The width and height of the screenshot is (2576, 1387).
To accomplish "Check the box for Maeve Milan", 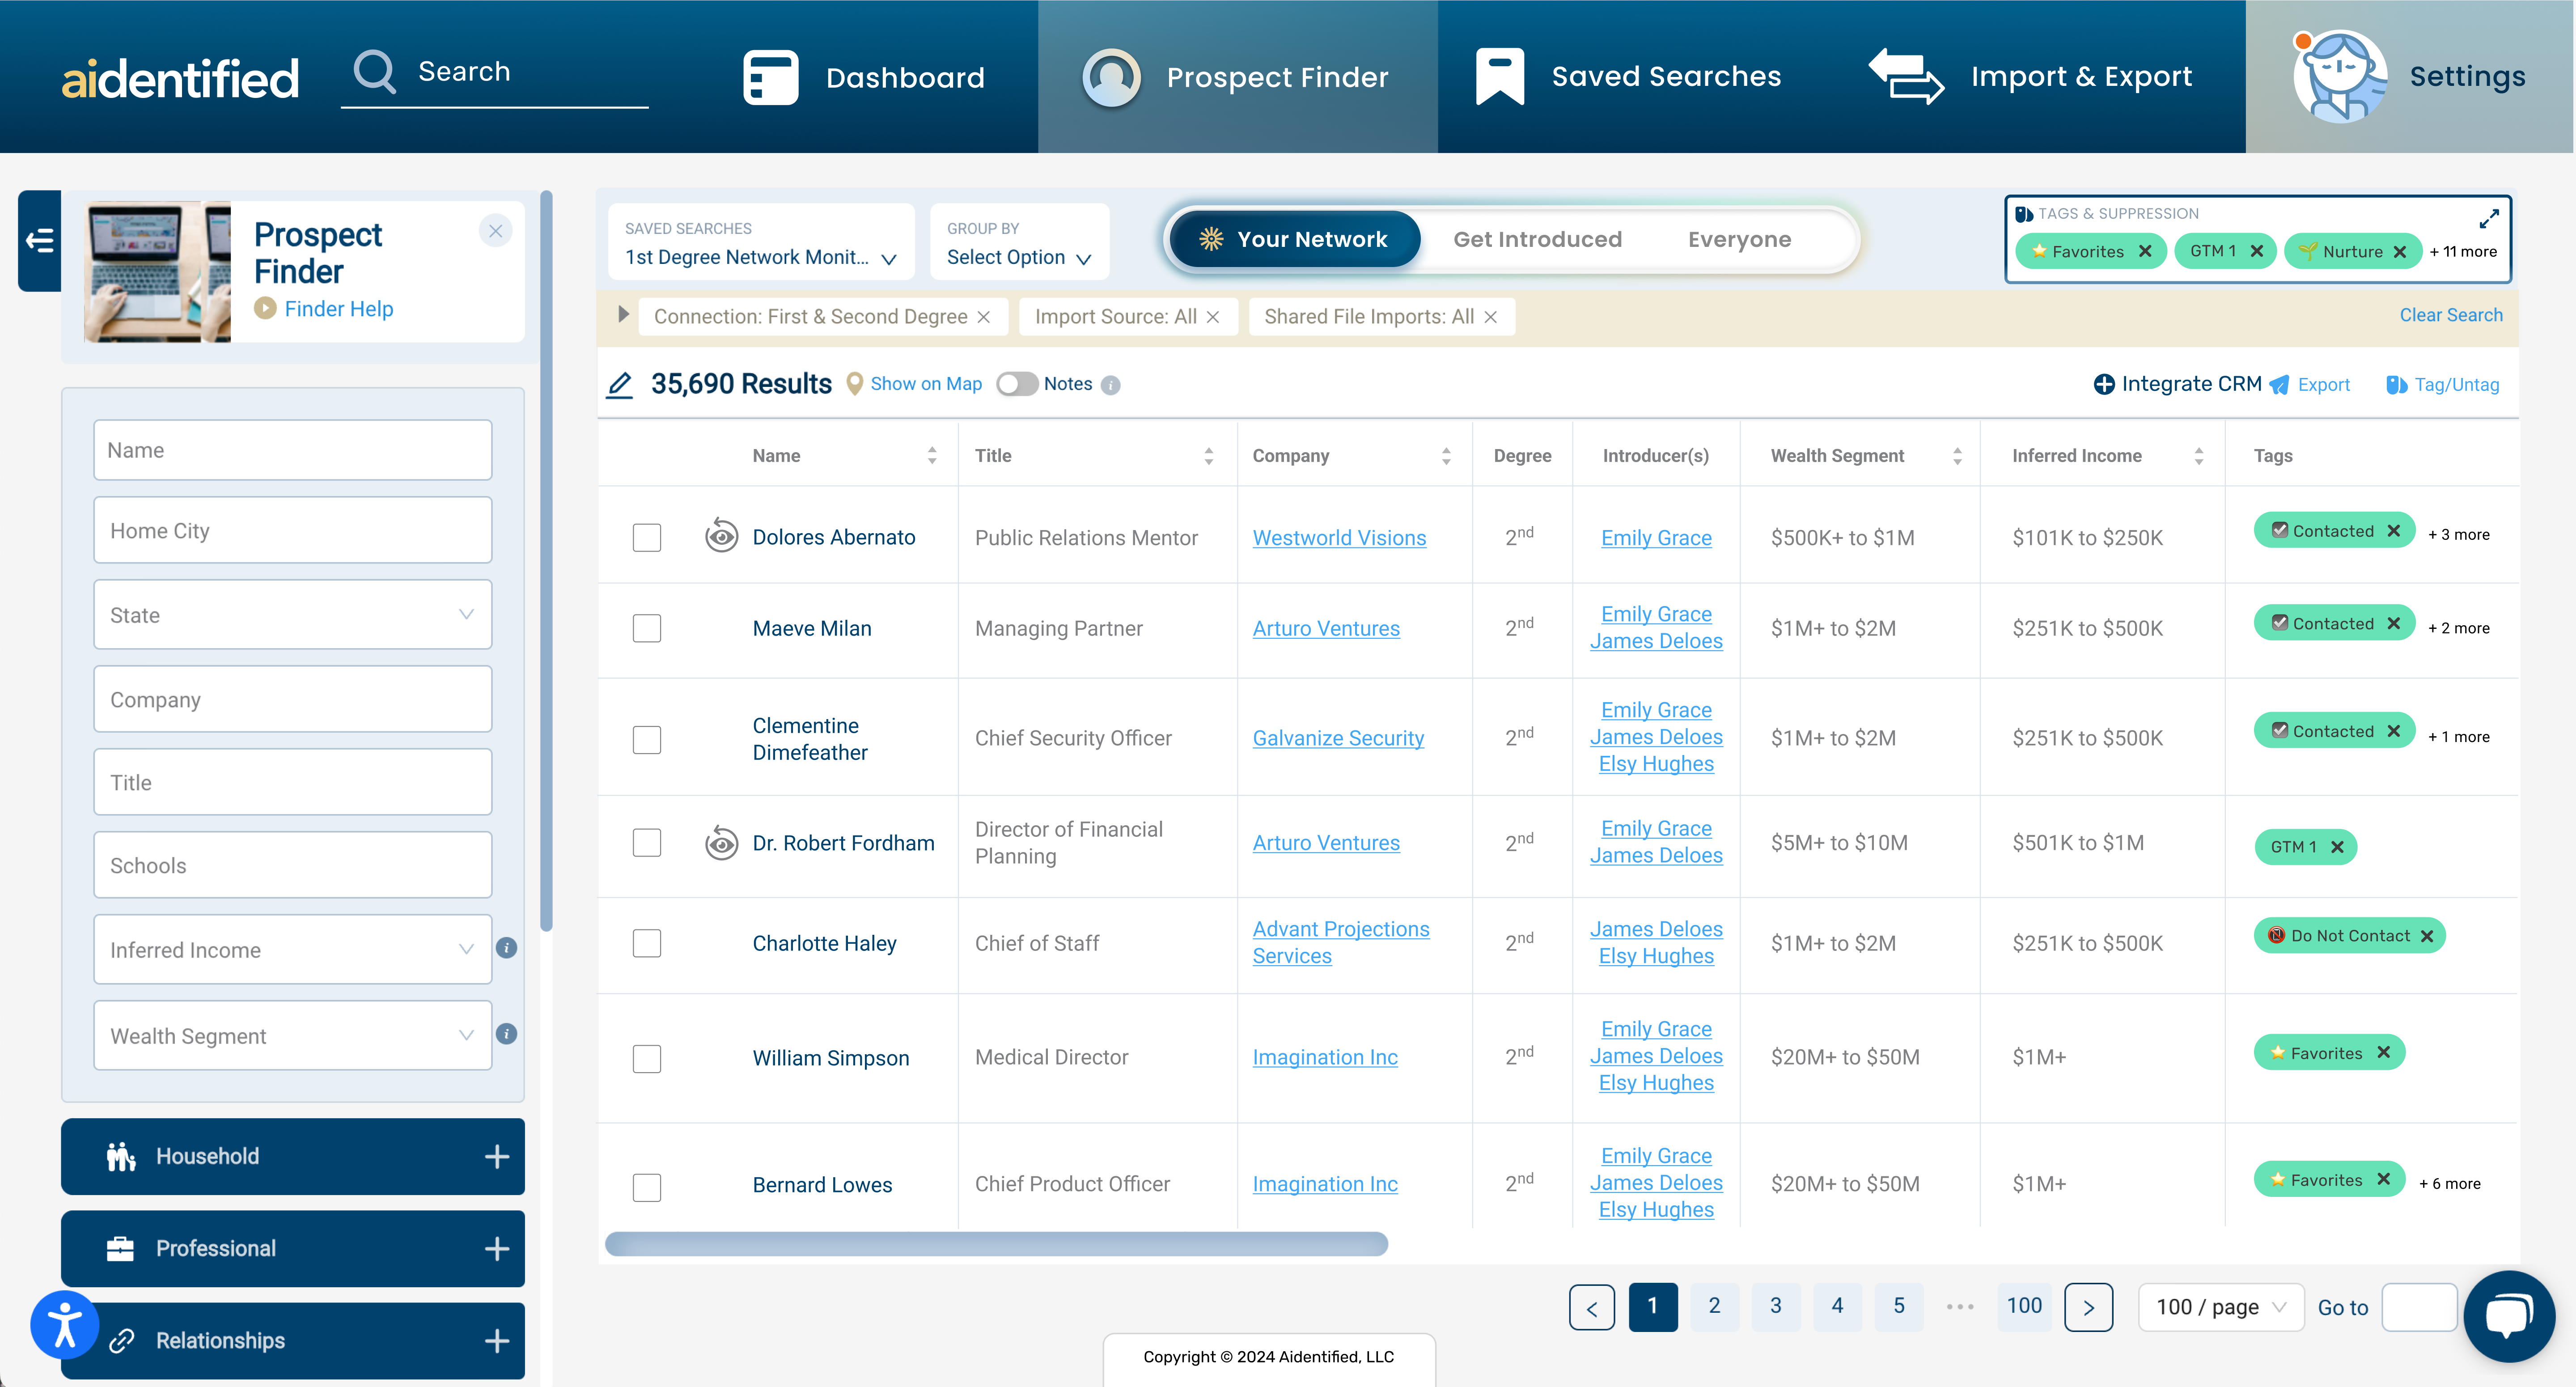I will click(x=647, y=628).
